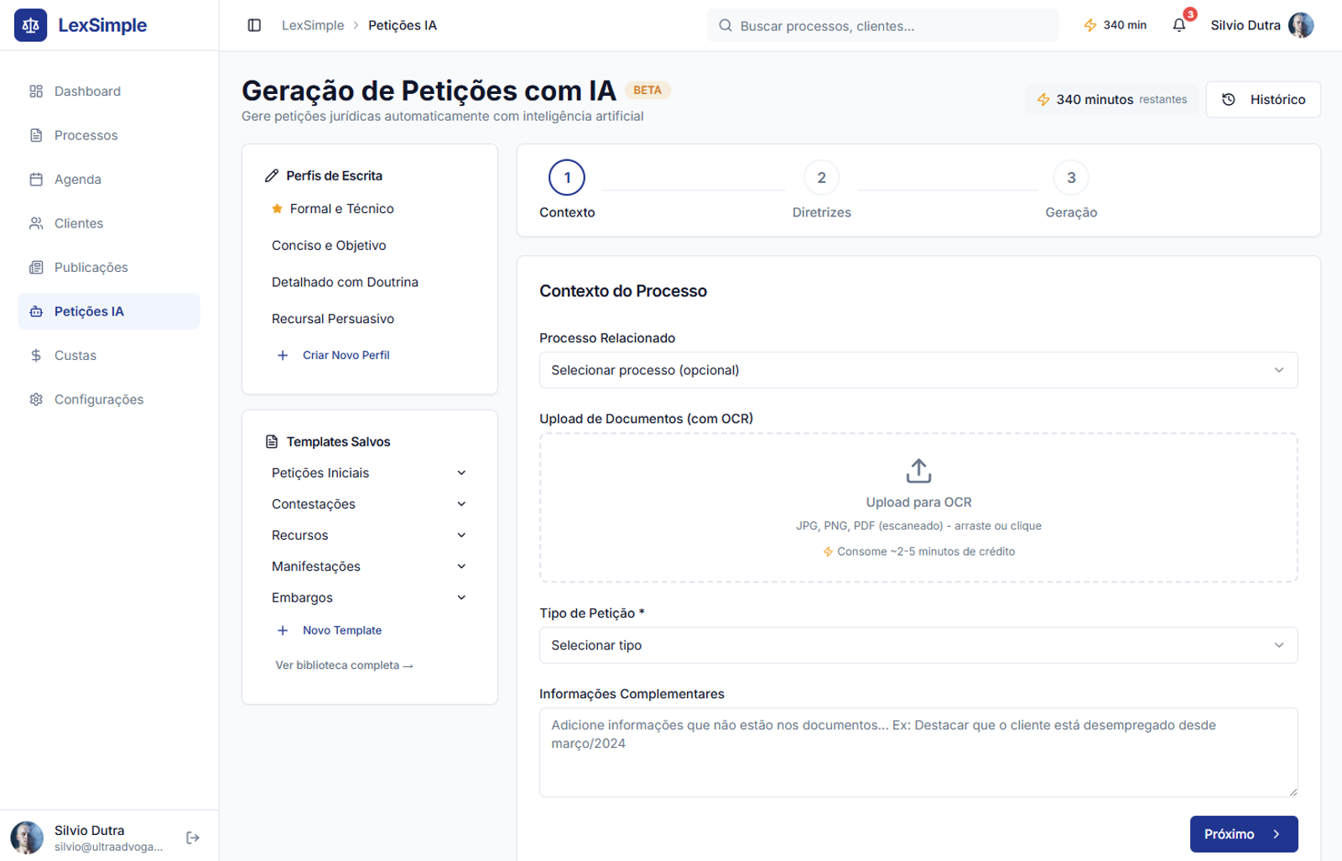Click the Processos file icon
This screenshot has width=1342, height=861.
[36, 135]
